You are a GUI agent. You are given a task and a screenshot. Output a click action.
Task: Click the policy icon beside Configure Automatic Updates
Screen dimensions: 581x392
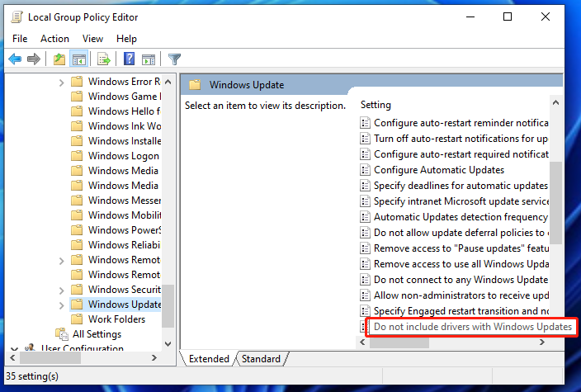(x=365, y=170)
